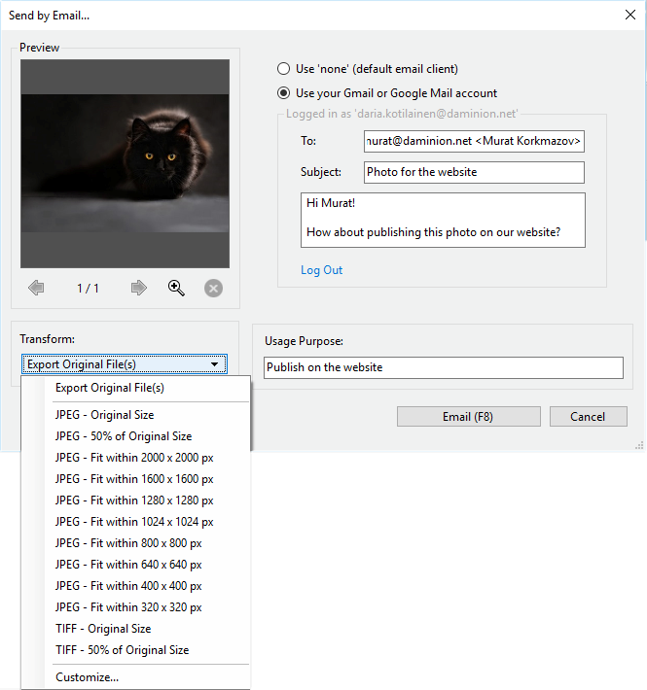Go to the next preview image arrow
This screenshot has width=647, height=690.
(139, 289)
